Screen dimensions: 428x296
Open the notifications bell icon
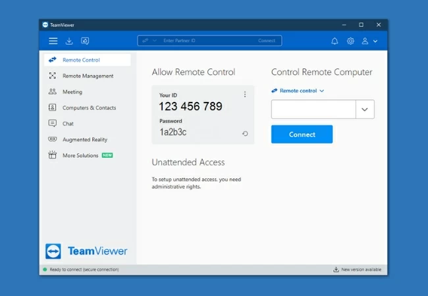334,41
